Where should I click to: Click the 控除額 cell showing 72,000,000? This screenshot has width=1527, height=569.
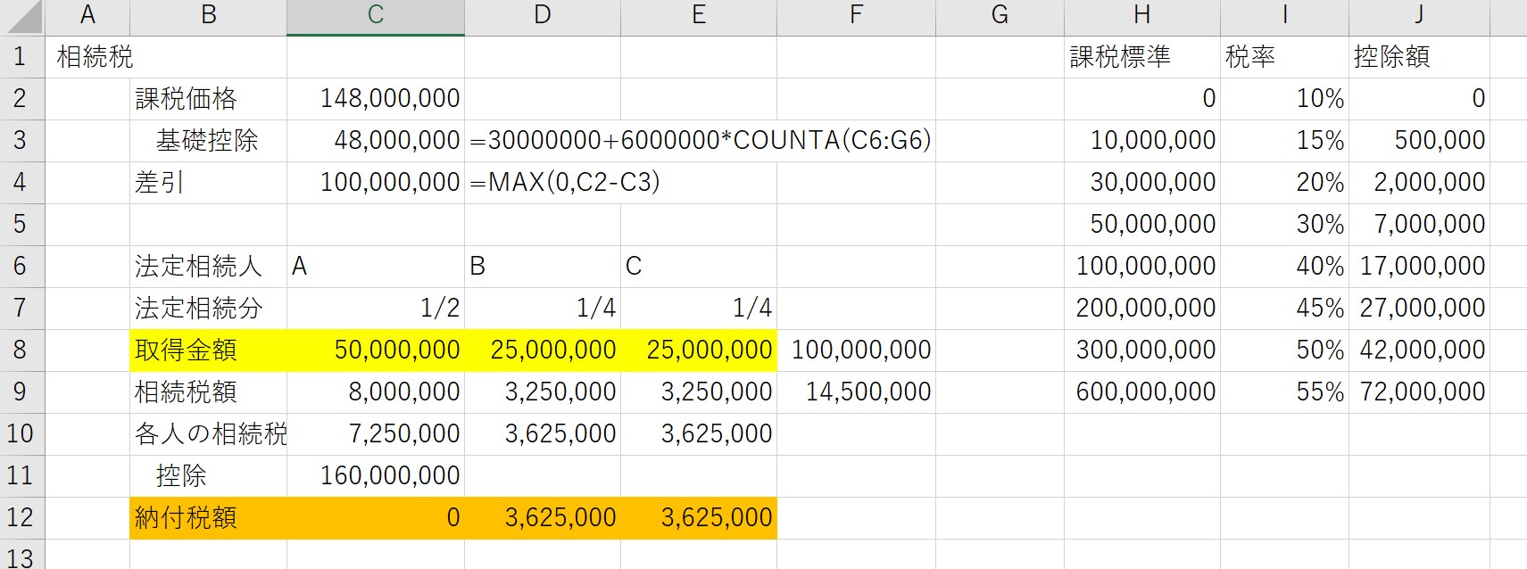1418,392
